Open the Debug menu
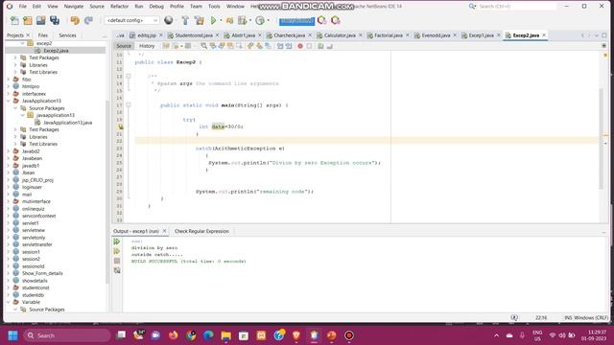 pos(156,7)
